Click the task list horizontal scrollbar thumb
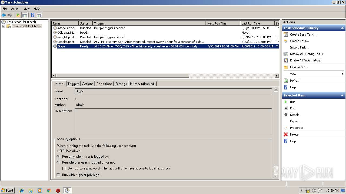346x194 pixels. 122,76
